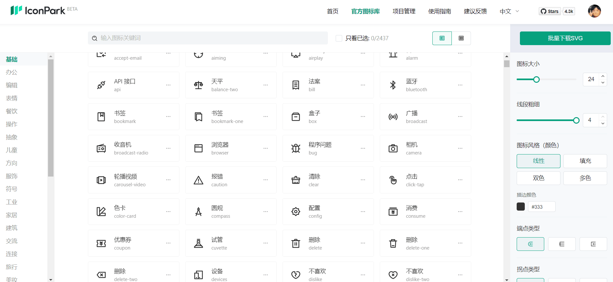Select the 填充 icon style

(585, 161)
